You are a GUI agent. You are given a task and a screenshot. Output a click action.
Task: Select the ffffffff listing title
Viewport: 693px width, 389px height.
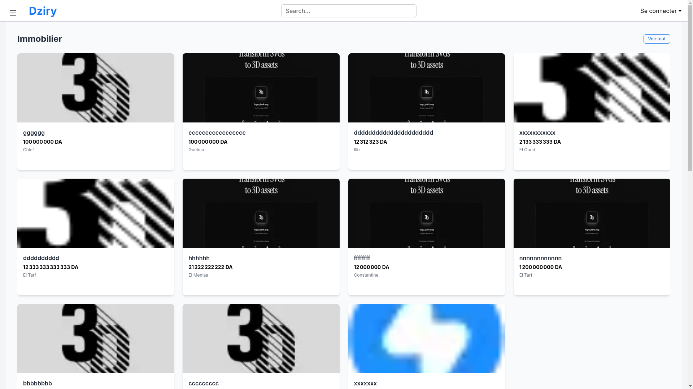[362, 258]
